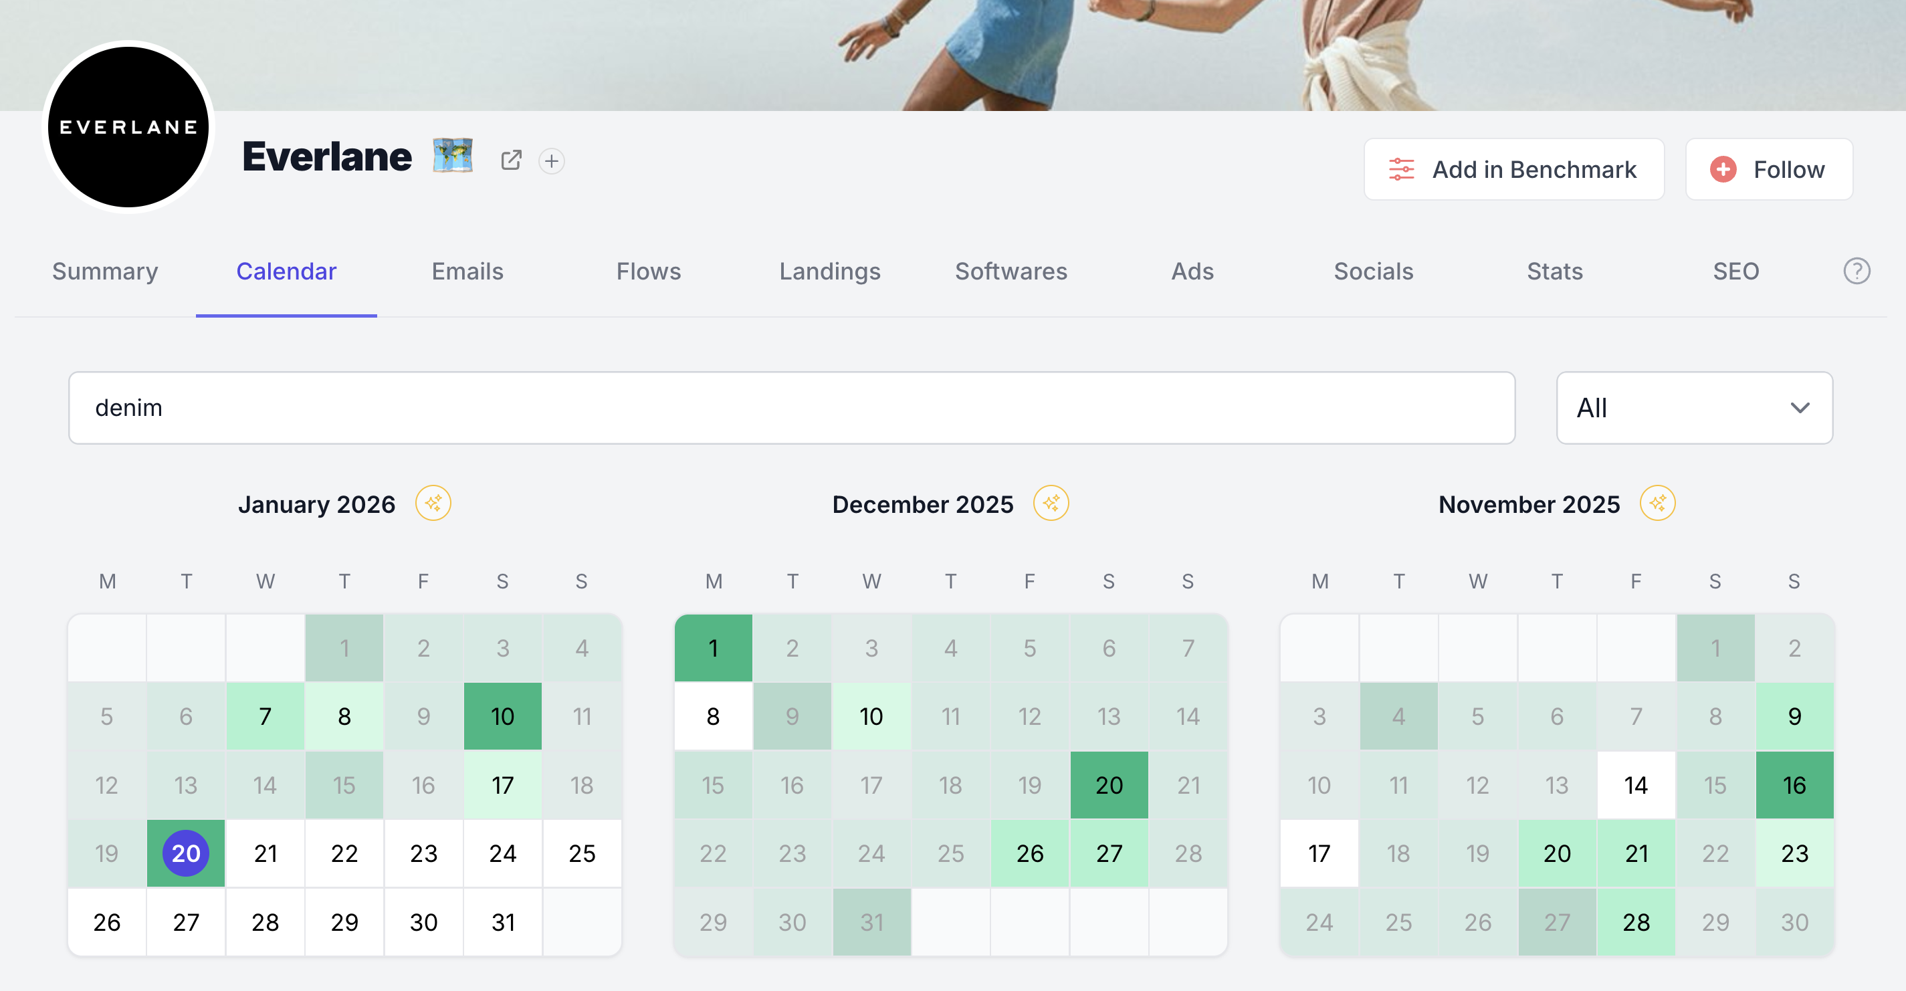This screenshot has width=1906, height=991.
Task: Switch to the Emails tab
Action: point(467,271)
